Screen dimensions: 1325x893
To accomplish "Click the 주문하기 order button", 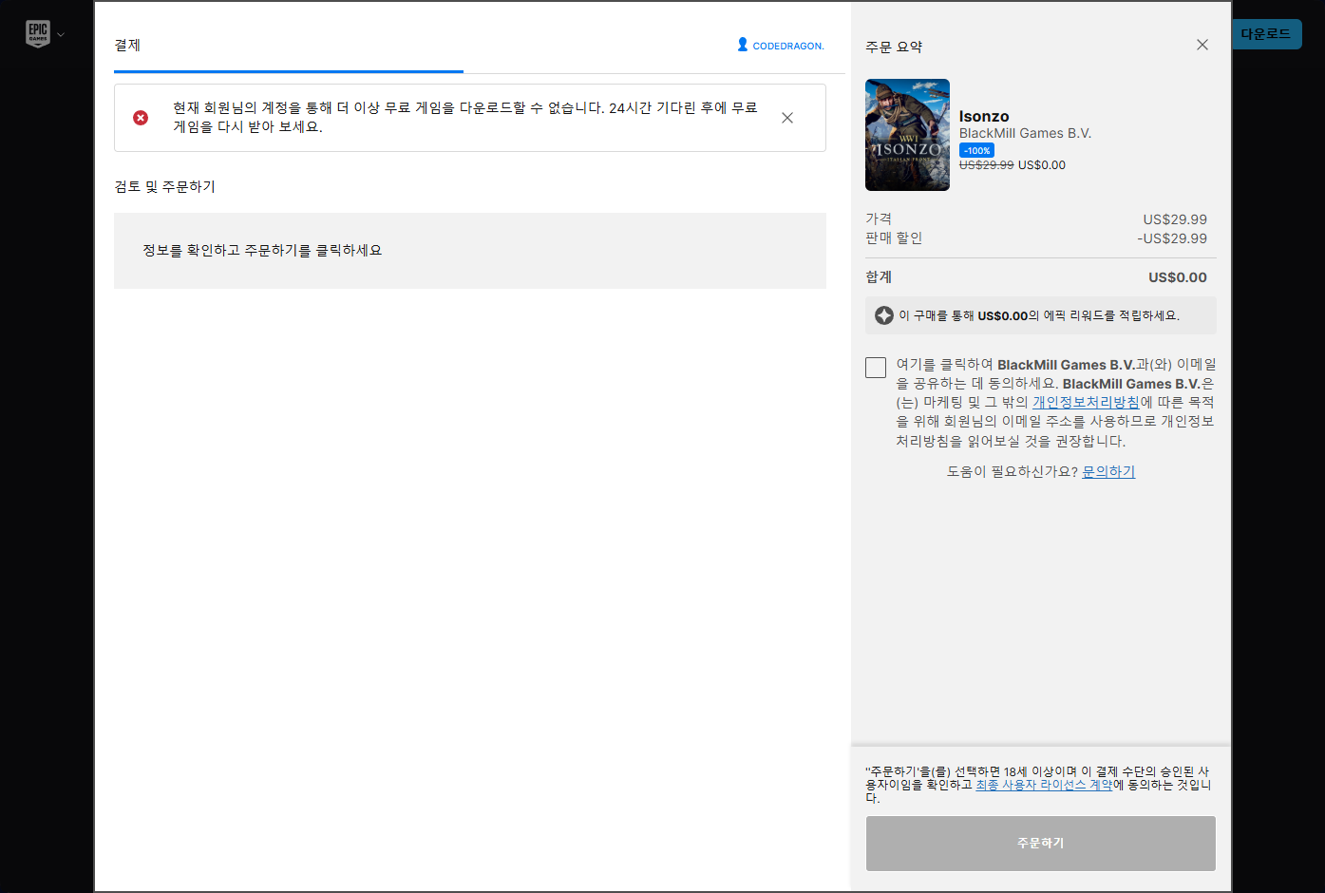I will click(1041, 844).
